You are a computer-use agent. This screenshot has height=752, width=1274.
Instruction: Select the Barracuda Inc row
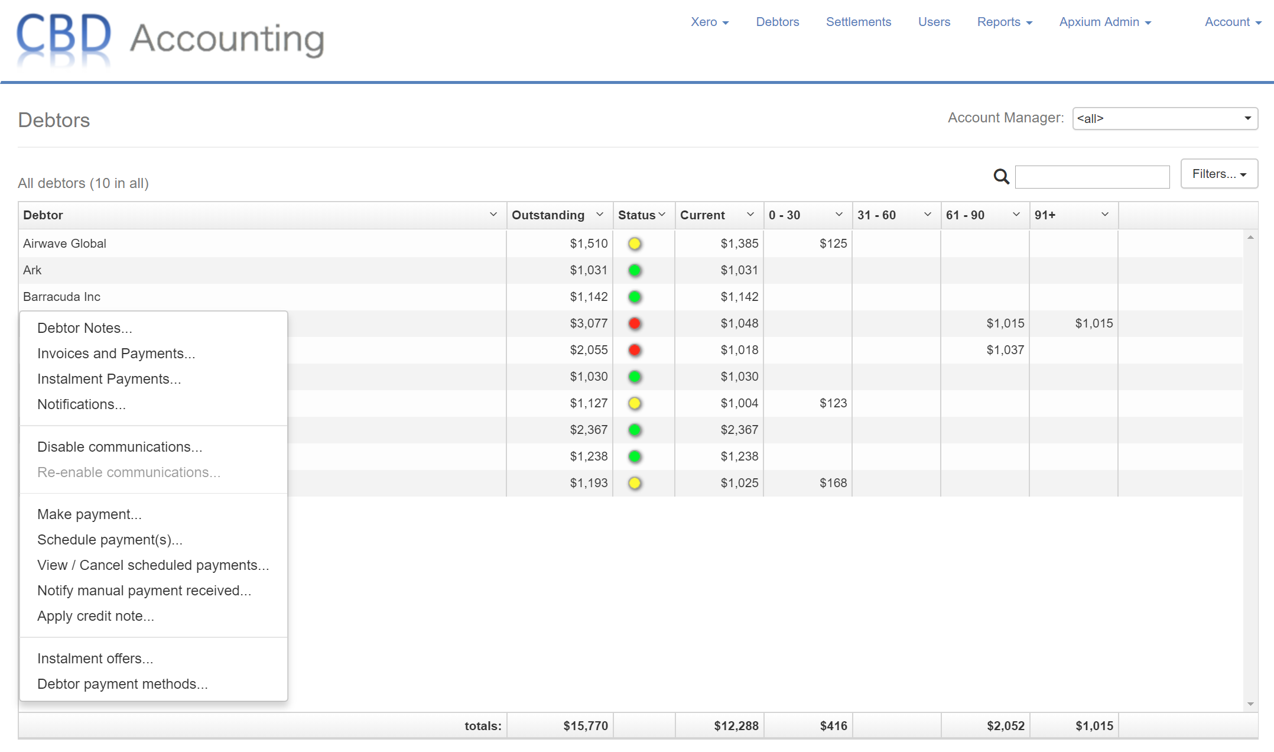pyautogui.click(x=630, y=297)
